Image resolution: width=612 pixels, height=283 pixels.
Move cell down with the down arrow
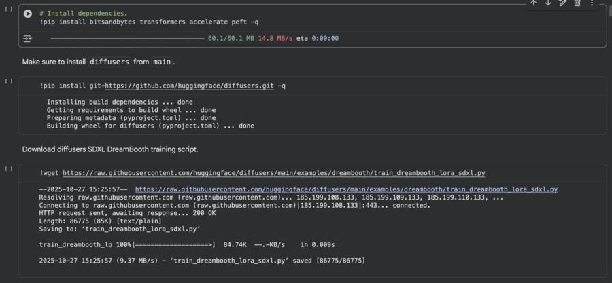(548, 3)
